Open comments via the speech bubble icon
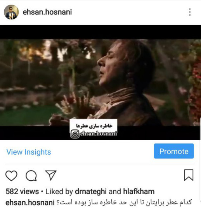 (x=31, y=176)
